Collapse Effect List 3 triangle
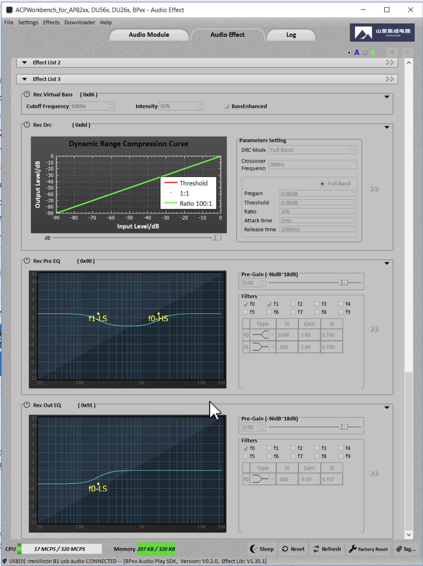 pos(24,79)
